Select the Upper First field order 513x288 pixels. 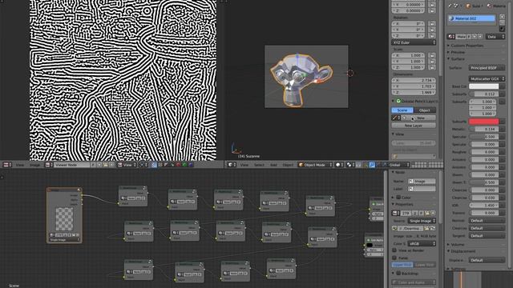coord(402,265)
